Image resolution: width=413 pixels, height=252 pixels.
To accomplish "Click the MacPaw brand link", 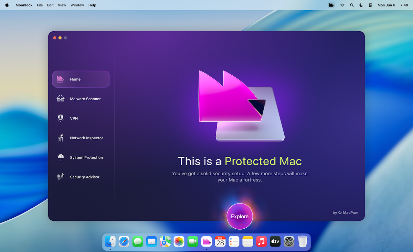I will click(x=345, y=212).
